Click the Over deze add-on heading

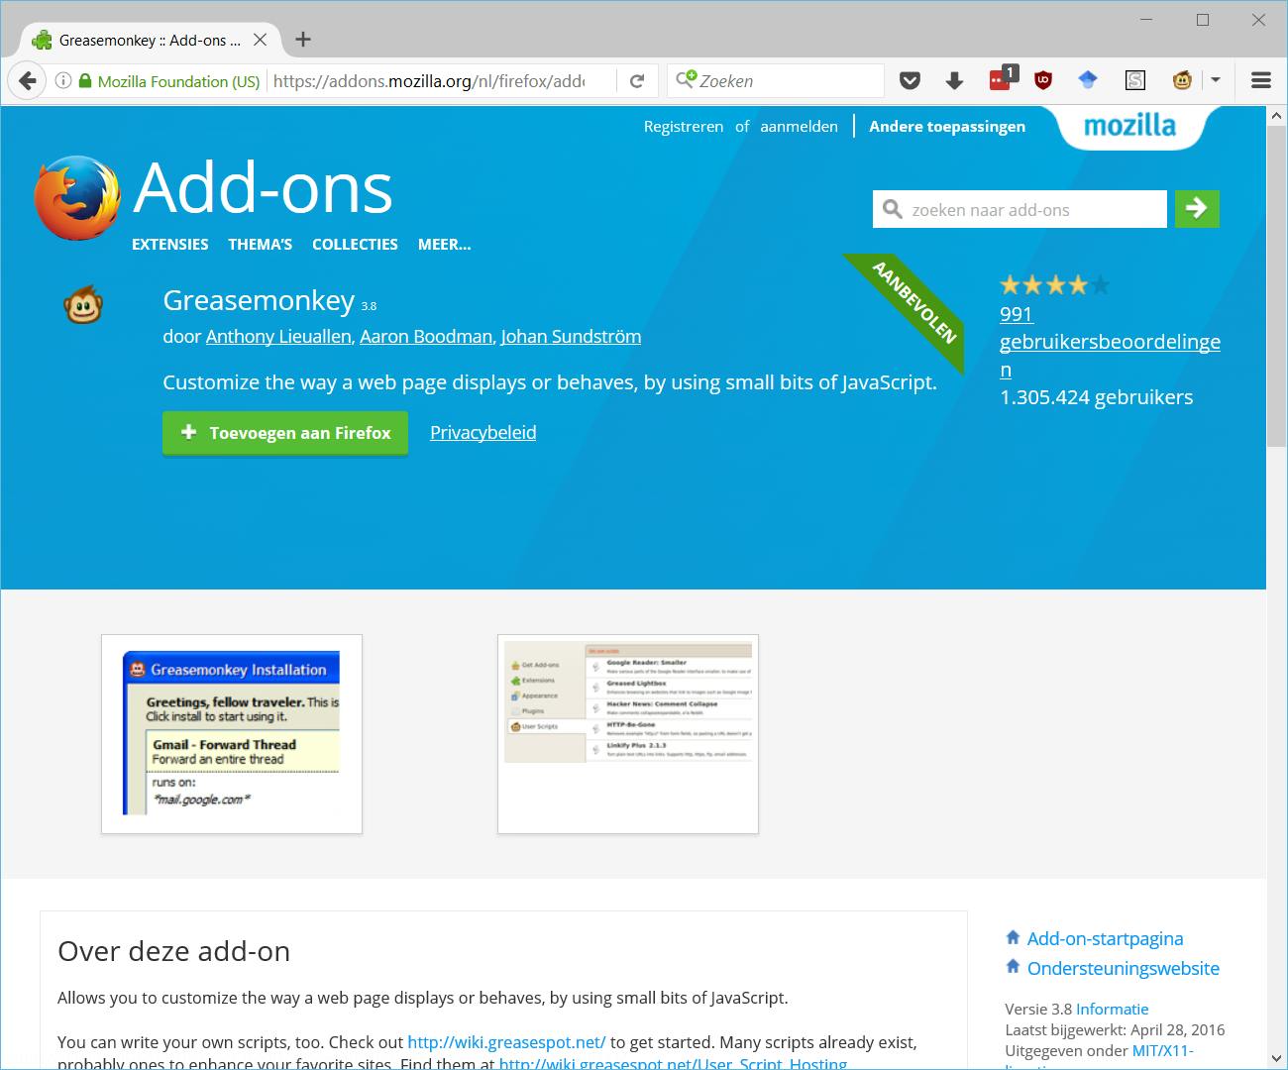click(x=174, y=951)
